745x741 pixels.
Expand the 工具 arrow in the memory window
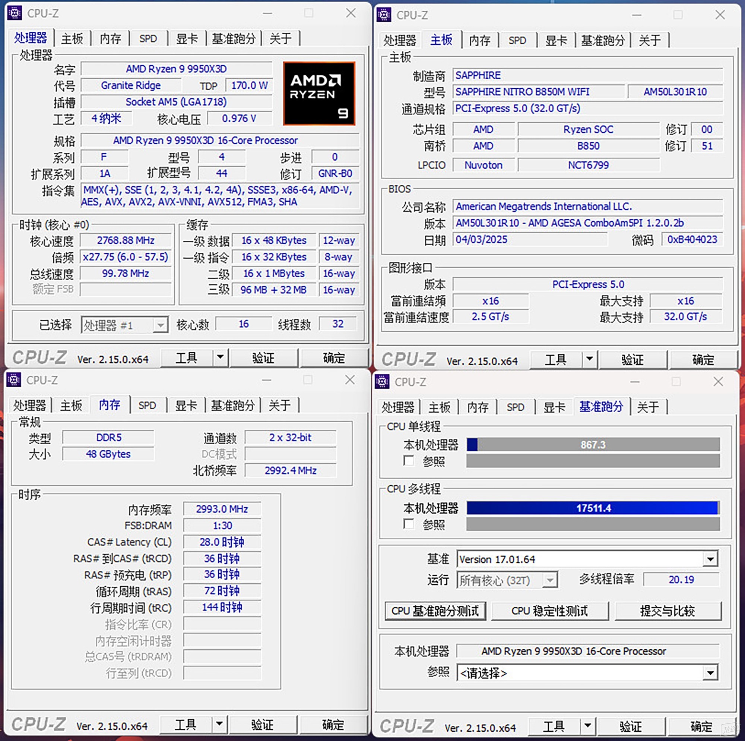(x=219, y=724)
